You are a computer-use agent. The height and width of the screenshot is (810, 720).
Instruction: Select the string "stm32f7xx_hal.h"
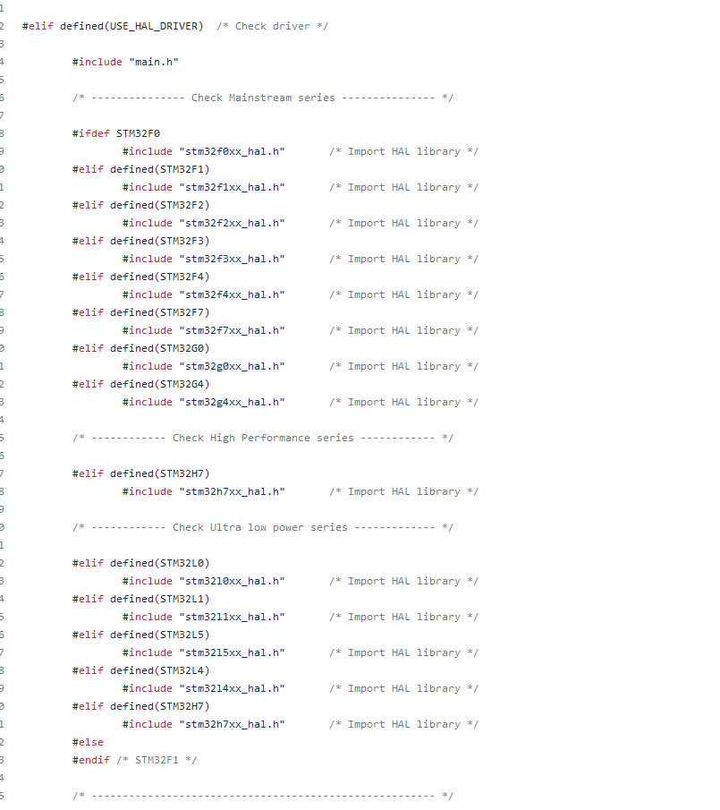(232, 330)
